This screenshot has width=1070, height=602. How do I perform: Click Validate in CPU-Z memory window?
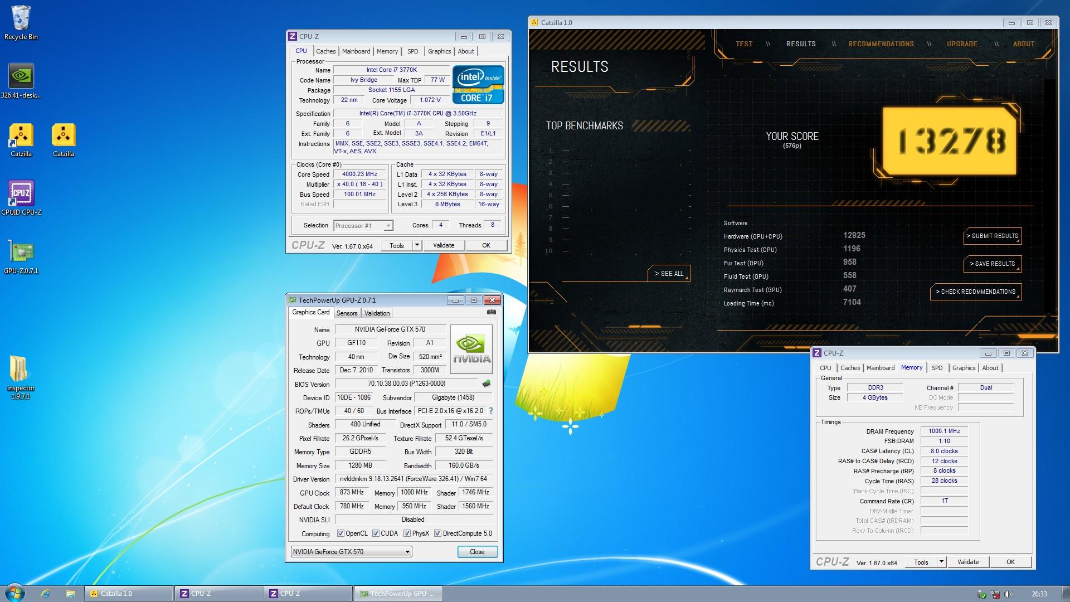(x=968, y=562)
